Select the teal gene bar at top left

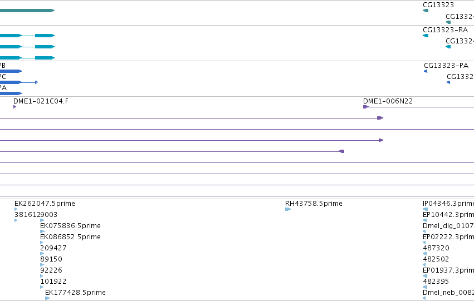tap(27, 11)
